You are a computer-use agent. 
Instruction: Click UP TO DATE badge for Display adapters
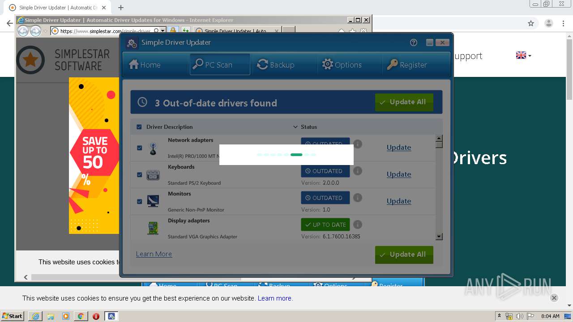325,225
